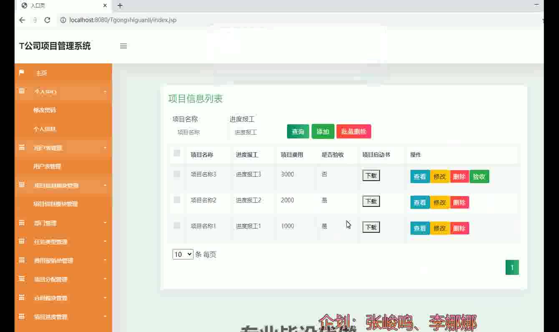Click 删除 for 项目名称1 row

click(459, 228)
